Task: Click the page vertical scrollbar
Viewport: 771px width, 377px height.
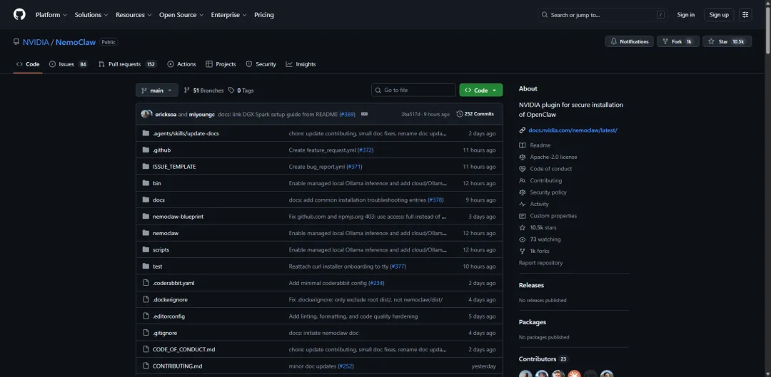Action: [x=767, y=29]
